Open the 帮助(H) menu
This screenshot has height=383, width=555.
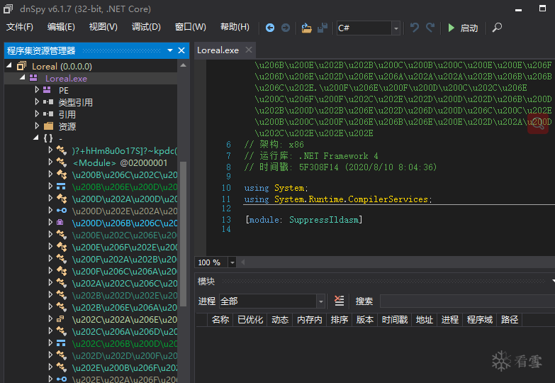pyautogui.click(x=235, y=27)
